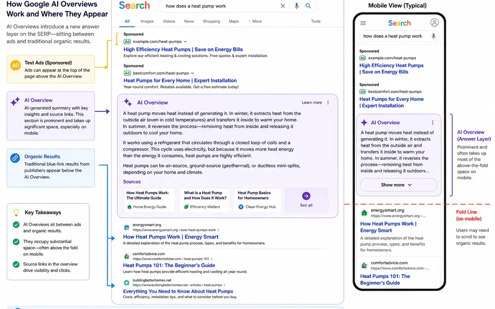Viewport: 495px width, 309px height.
Task: Click the Home Energy Guide source icon
Action: 129,207
